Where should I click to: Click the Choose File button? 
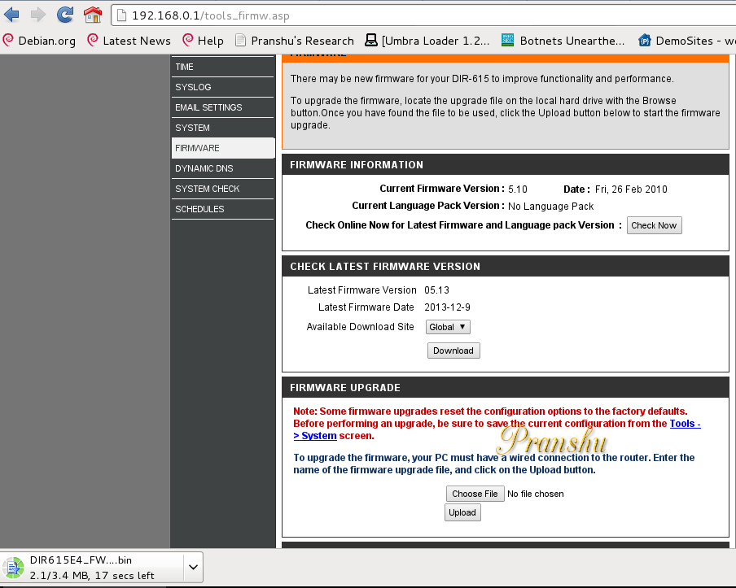coord(475,494)
